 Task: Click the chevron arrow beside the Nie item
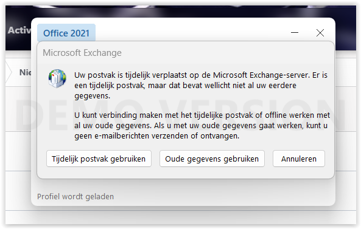click(9, 72)
